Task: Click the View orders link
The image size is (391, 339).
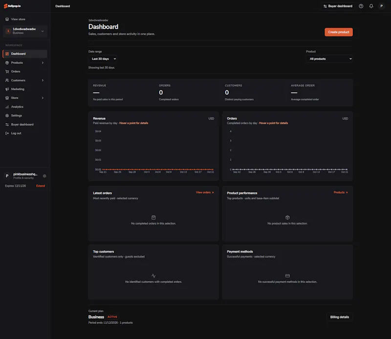Action: click(205, 192)
